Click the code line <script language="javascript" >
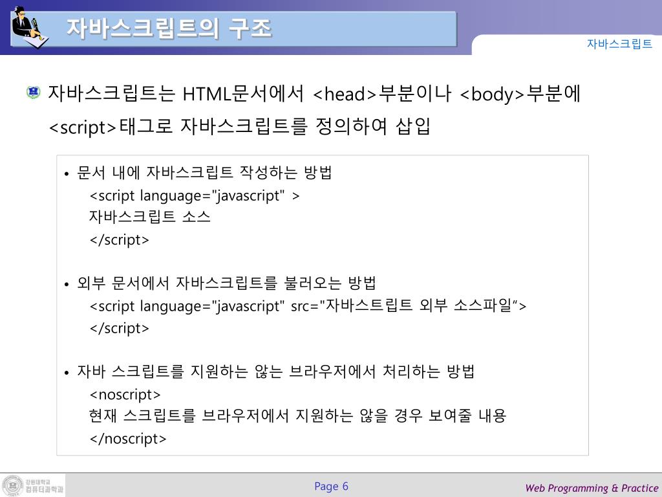This screenshot has height=497, width=662. tap(195, 195)
